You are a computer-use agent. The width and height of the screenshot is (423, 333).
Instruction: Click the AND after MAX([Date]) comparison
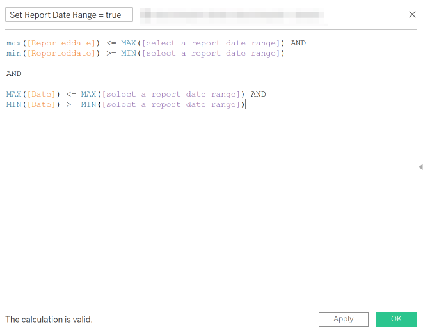pos(258,95)
